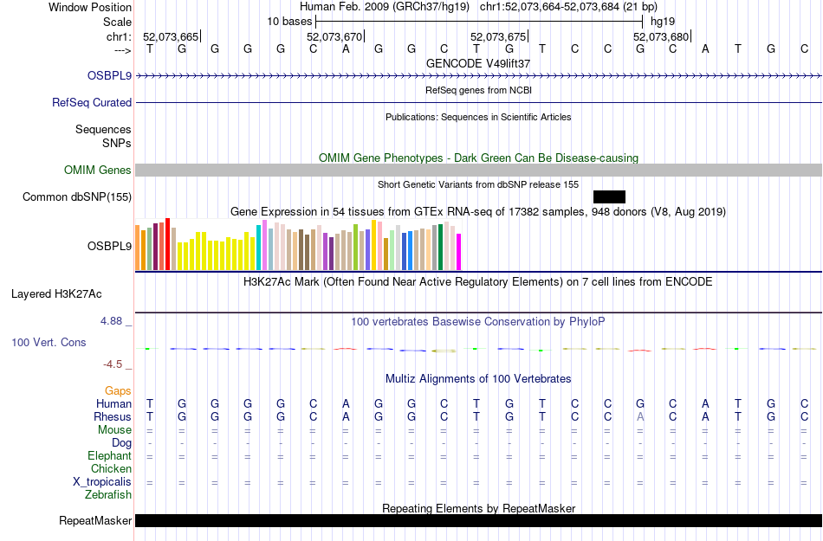Click the Sequences track label

tap(103, 130)
